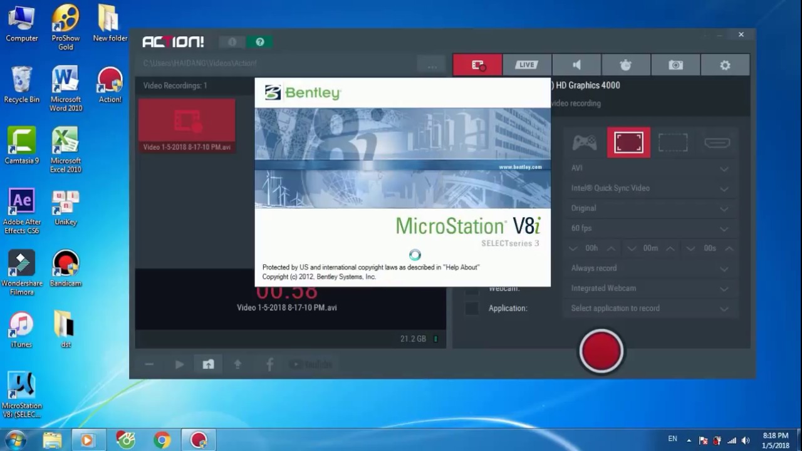Open the screenshots camera tab

click(675, 65)
